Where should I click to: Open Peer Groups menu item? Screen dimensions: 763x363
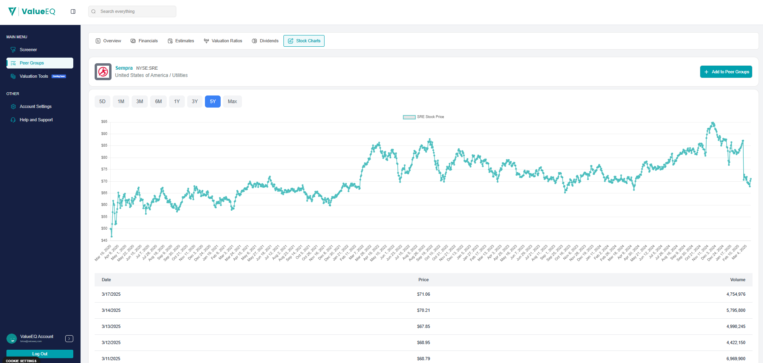point(40,63)
